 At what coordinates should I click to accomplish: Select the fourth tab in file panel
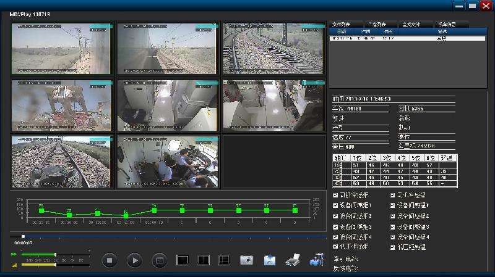coord(447,24)
